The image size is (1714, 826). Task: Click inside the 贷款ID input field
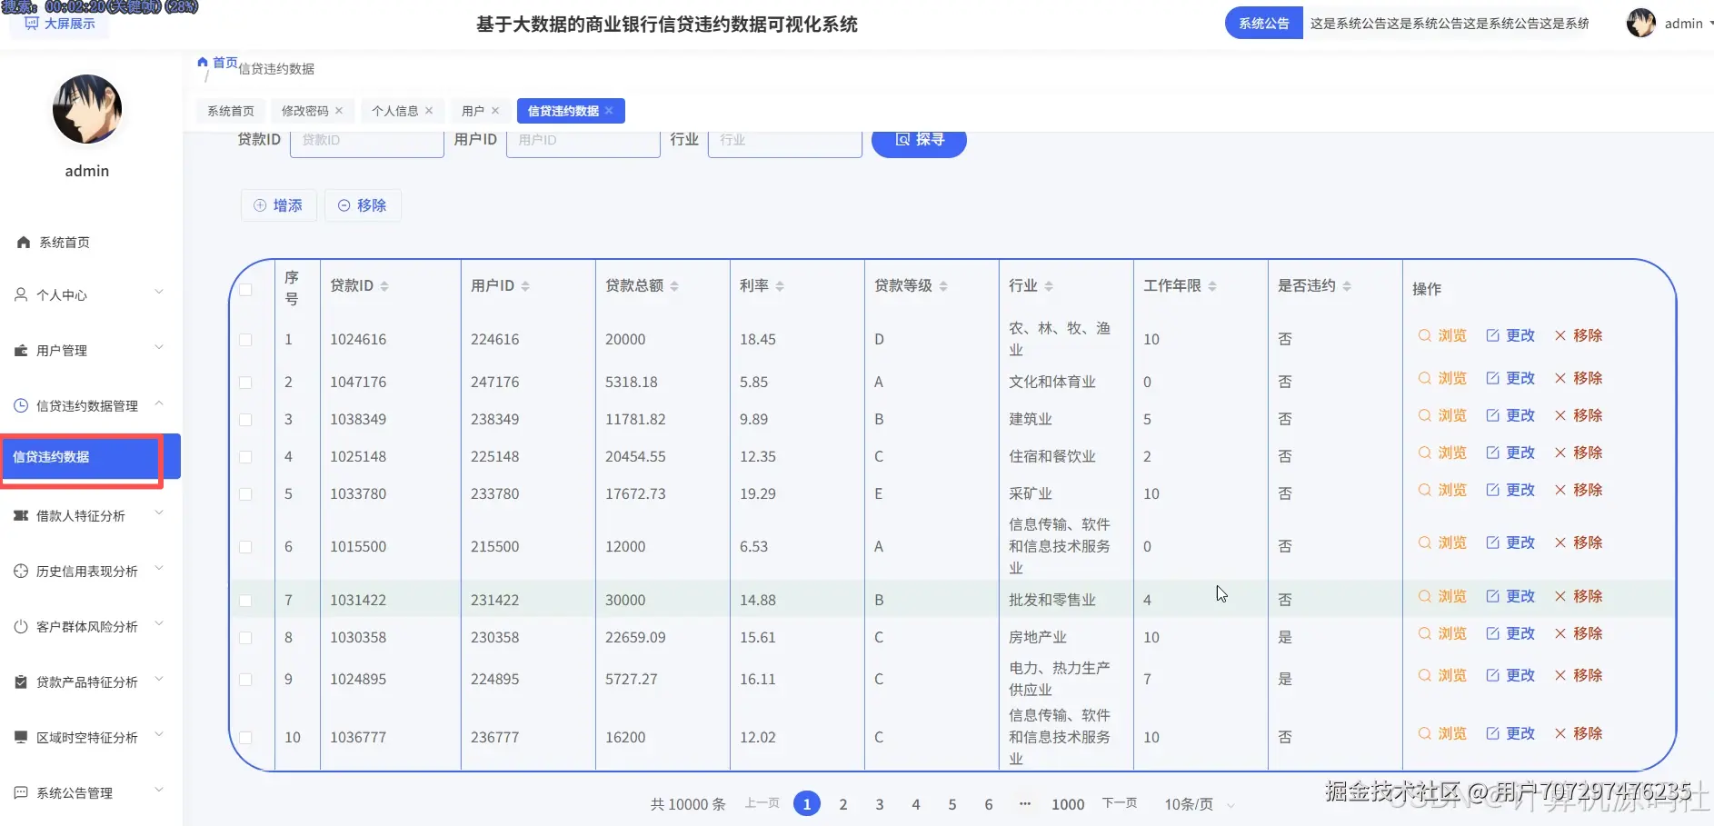tap(366, 140)
